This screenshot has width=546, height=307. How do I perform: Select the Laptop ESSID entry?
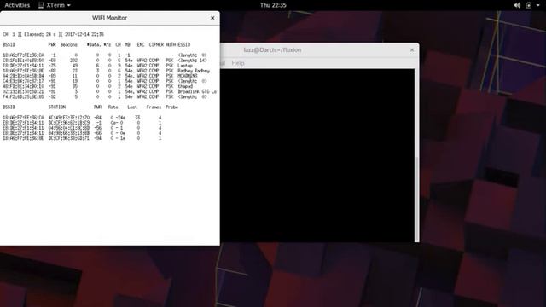point(185,66)
